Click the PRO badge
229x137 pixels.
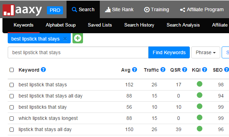(x=55, y=10)
